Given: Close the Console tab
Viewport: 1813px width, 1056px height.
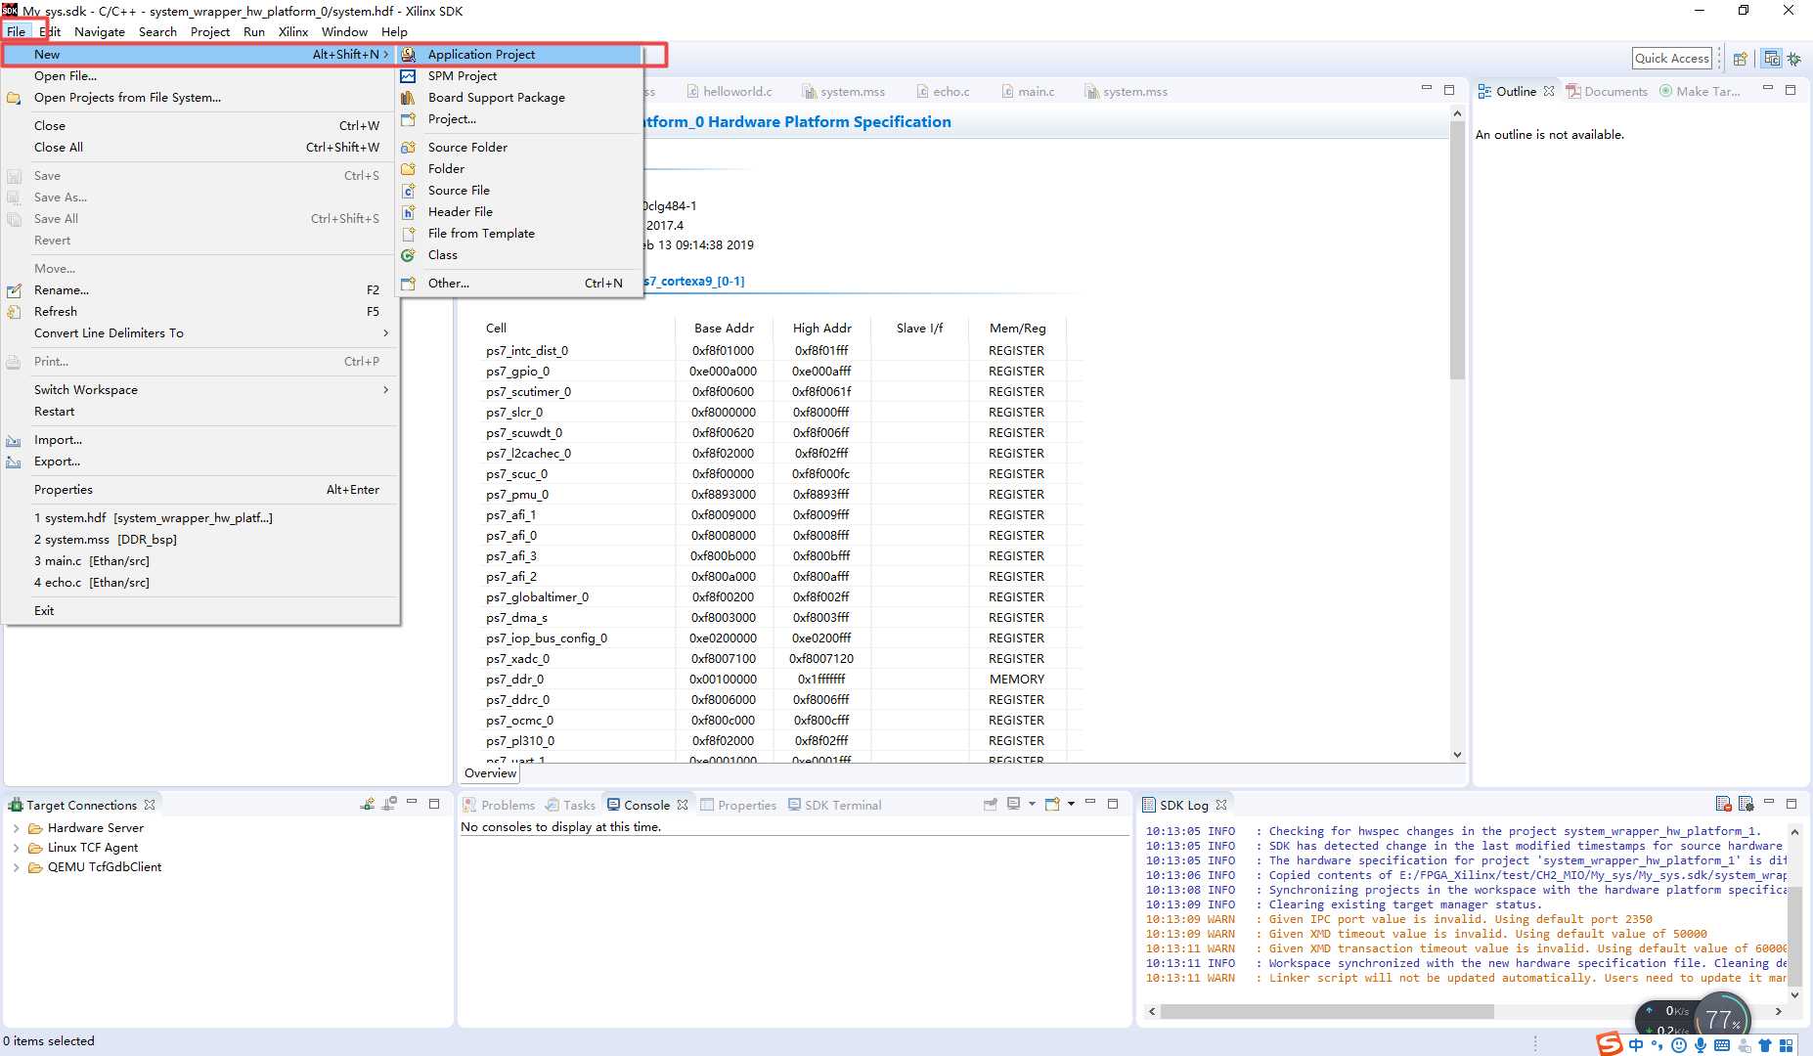Looking at the screenshot, I should tap(683, 805).
